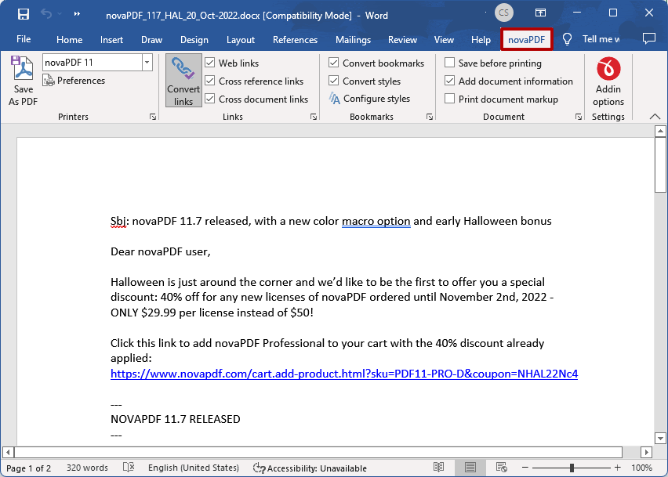The image size is (668, 477).
Task: Switch to the Home tab
Action: (70, 40)
